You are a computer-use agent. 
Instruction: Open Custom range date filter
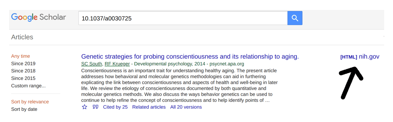[x=28, y=86]
